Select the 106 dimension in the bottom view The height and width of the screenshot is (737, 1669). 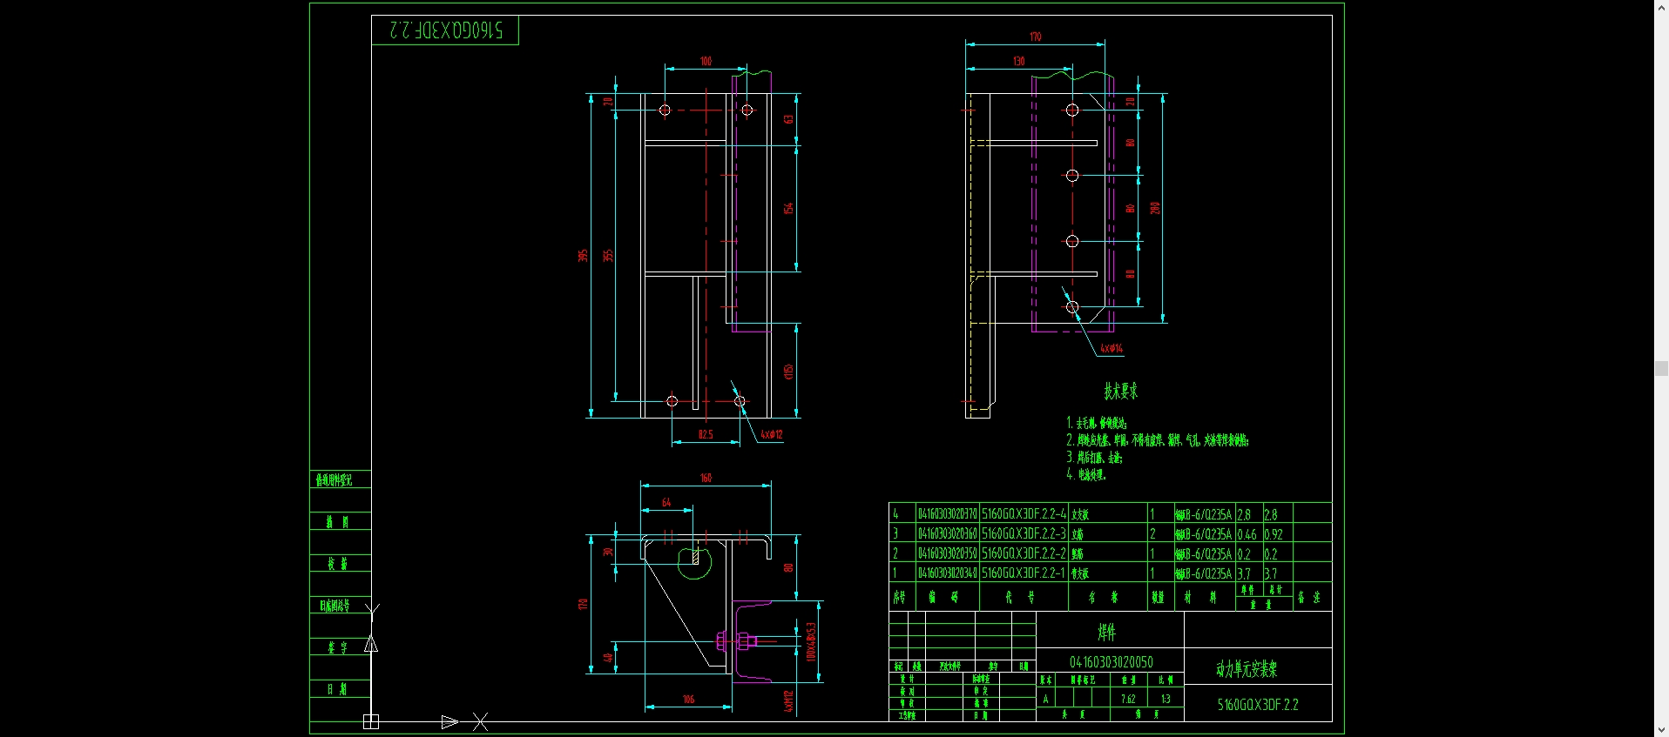point(688,699)
